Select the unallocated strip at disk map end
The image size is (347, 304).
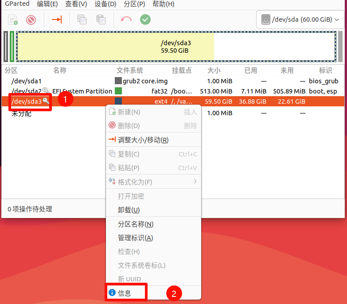point(340,47)
